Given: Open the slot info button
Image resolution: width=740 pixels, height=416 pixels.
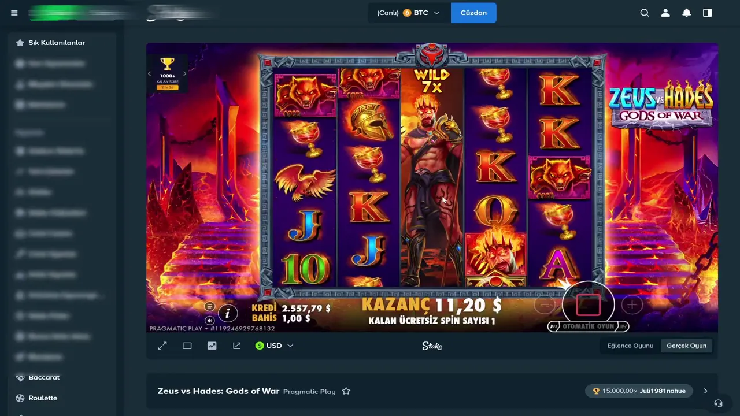Looking at the screenshot, I should coord(228,313).
